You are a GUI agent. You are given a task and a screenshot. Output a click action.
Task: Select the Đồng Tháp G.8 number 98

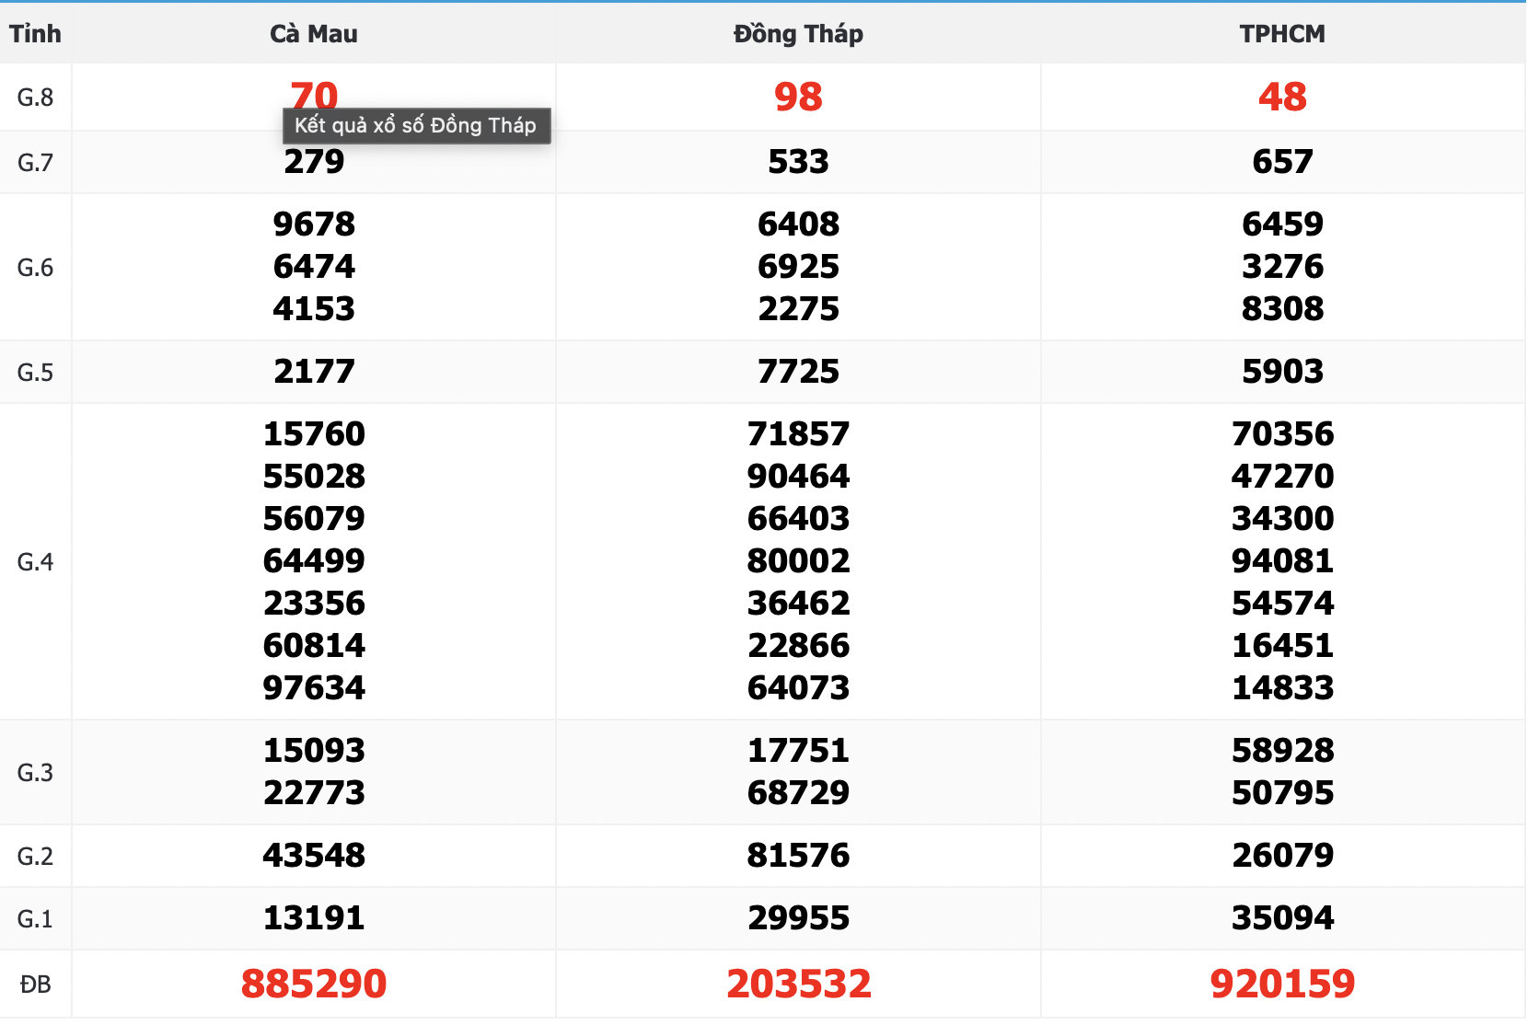pyautogui.click(x=798, y=97)
